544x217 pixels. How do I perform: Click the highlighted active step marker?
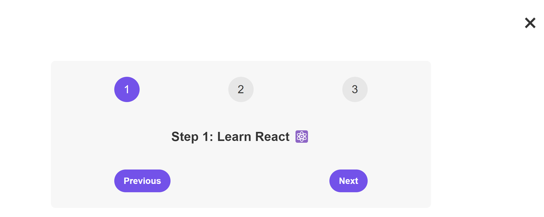(x=127, y=89)
